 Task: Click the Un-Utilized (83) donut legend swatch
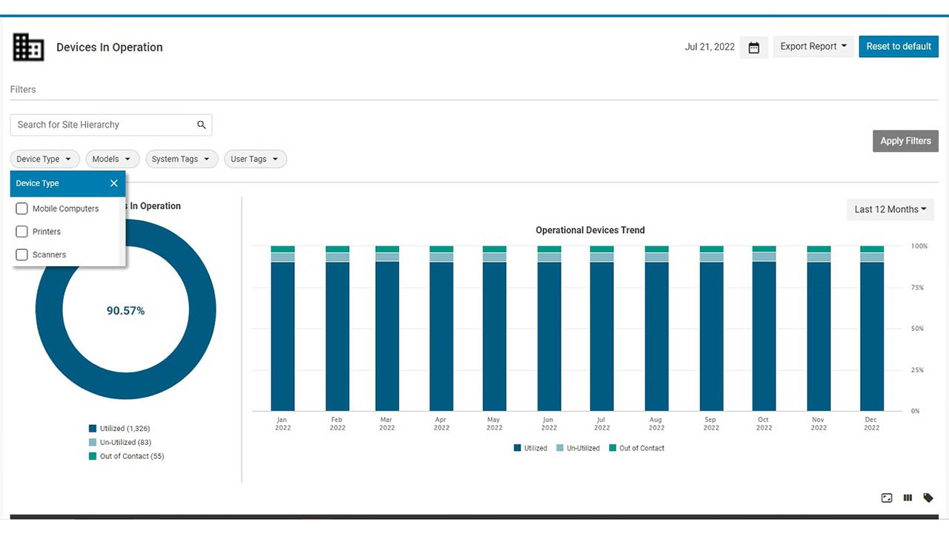point(93,442)
